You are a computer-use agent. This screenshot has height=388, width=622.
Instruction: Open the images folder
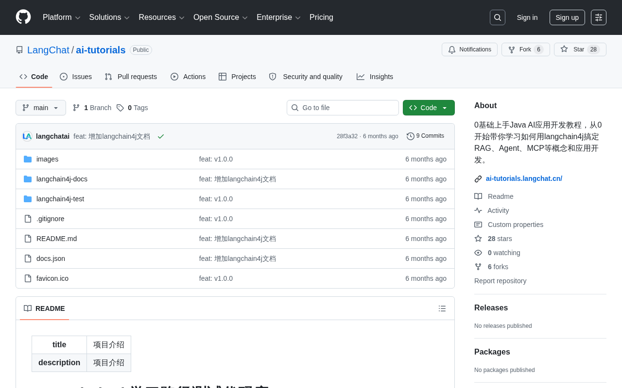click(47, 159)
